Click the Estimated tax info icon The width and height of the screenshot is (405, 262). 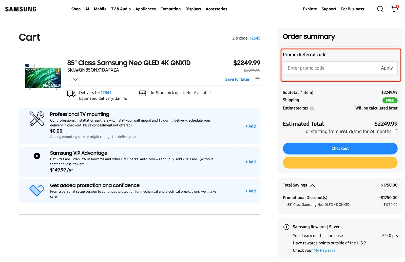click(x=312, y=108)
